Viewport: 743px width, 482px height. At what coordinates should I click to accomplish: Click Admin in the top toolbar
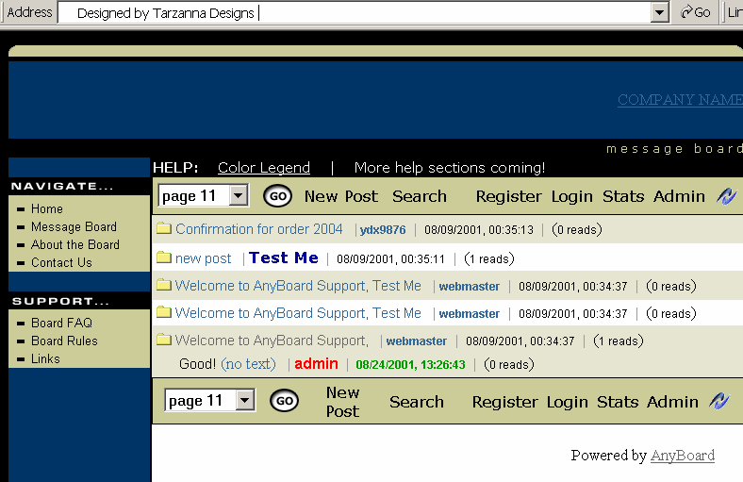click(x=679, y=196)
